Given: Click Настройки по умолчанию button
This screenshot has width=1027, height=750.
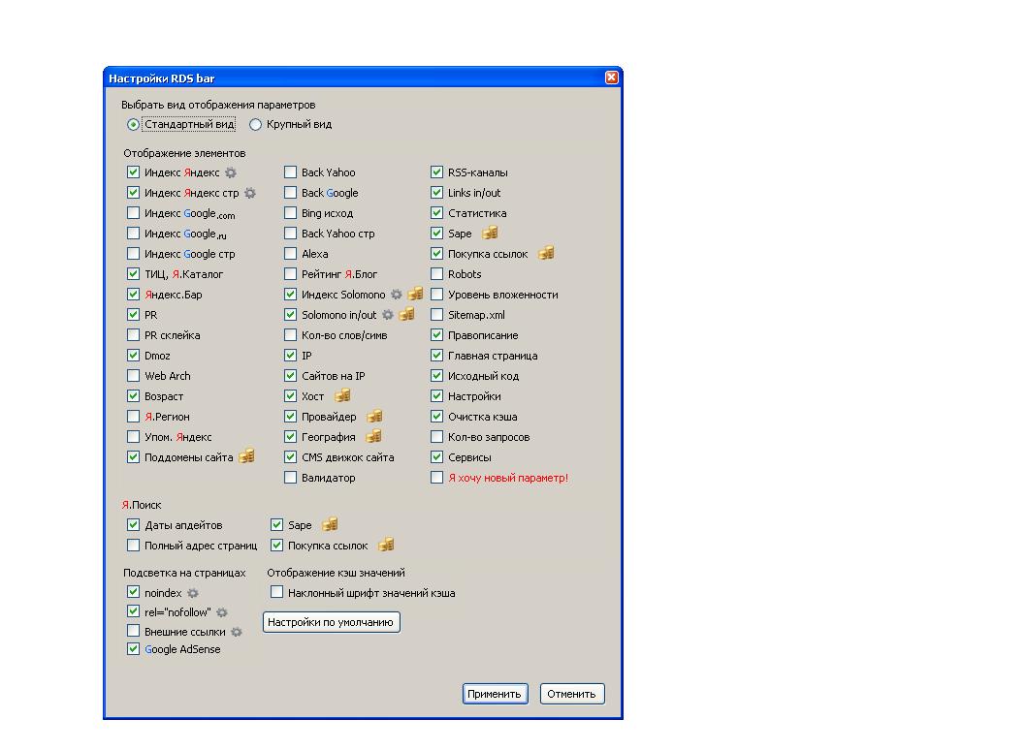Looking at the screenshot, I should coord(331,622).
